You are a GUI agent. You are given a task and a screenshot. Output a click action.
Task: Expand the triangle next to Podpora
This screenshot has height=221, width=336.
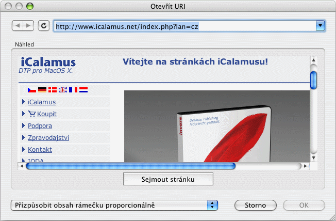click(x=23, y=125)
